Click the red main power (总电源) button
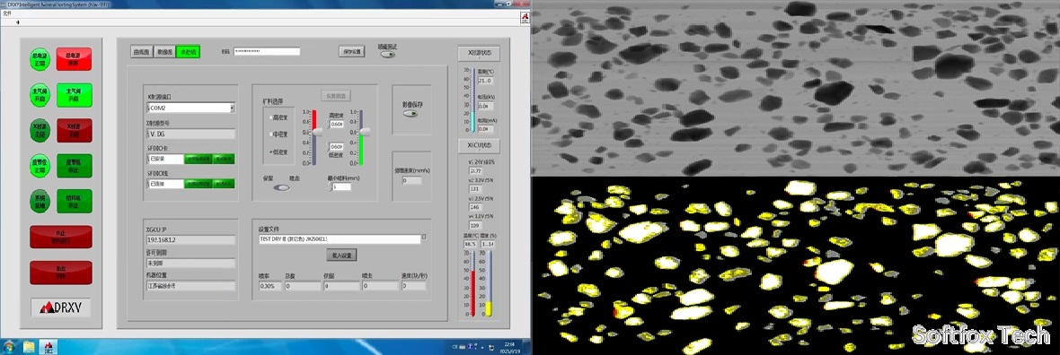Screen dimensions: 1060x355 [x=74, y=59]
